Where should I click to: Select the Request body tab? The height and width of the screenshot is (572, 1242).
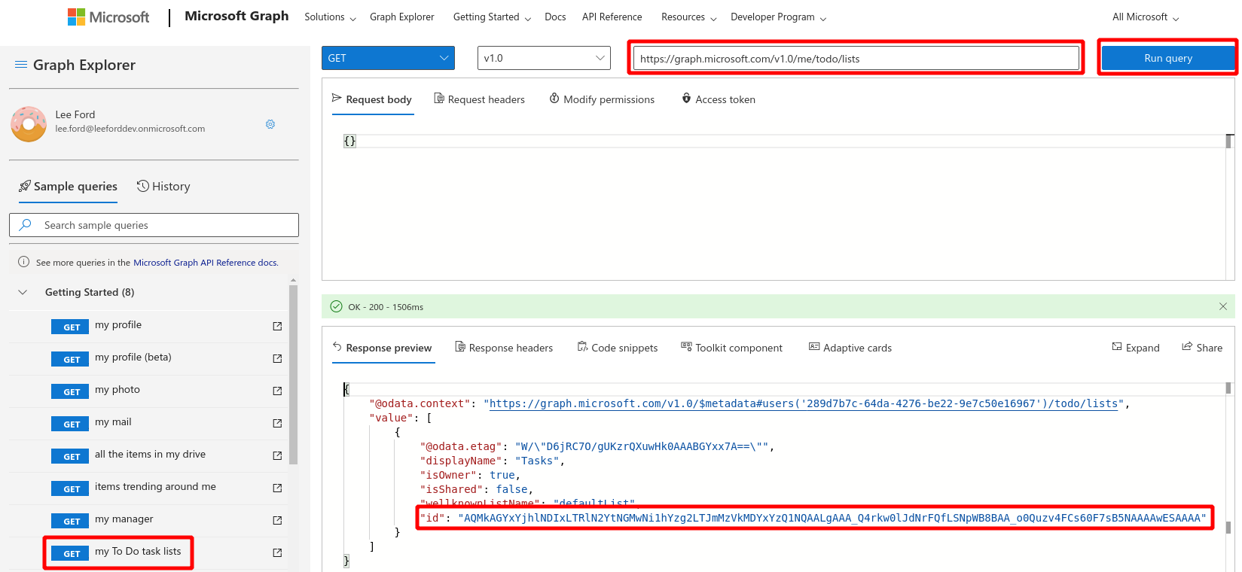pyautogui.click(x=372, y=99)
